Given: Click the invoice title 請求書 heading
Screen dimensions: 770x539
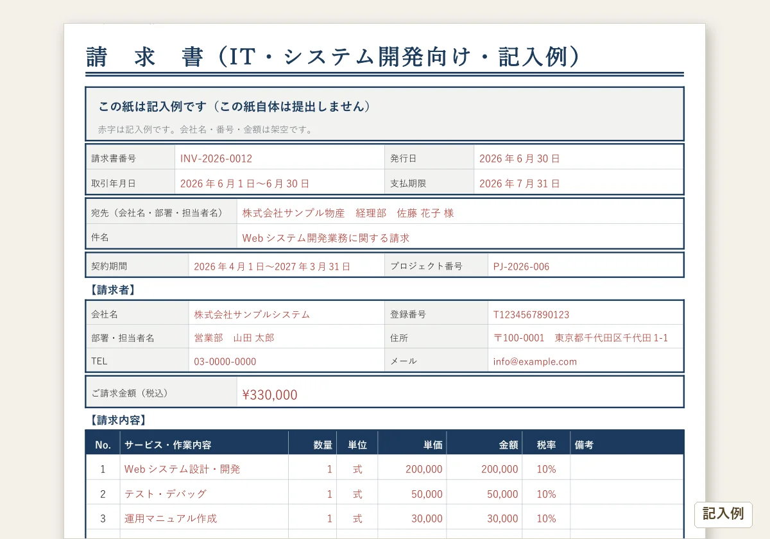Looking at the screenshot, I should [x=332, y=56].
